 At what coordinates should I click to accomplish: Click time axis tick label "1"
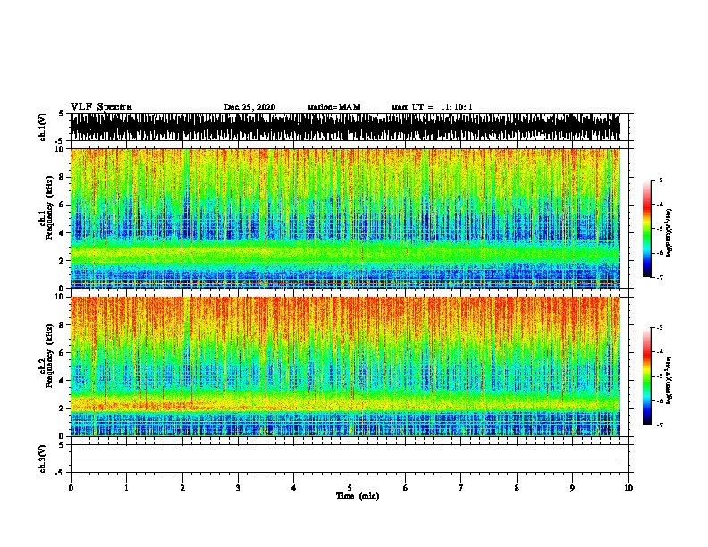coord(126,488)
